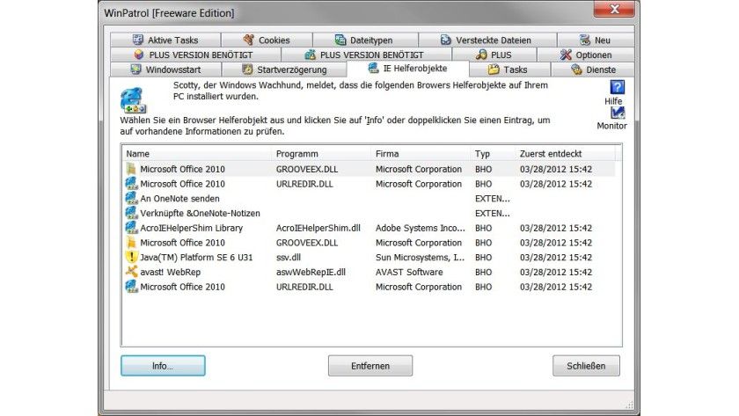Switch to Windowsstart tab
This screenshot has width=739, height=416.
coord(165,69)
